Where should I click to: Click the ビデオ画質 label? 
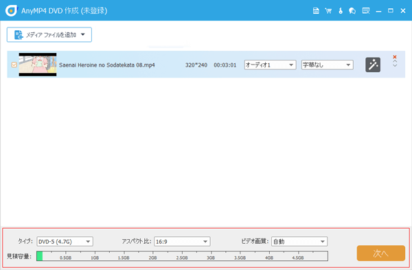255,241
